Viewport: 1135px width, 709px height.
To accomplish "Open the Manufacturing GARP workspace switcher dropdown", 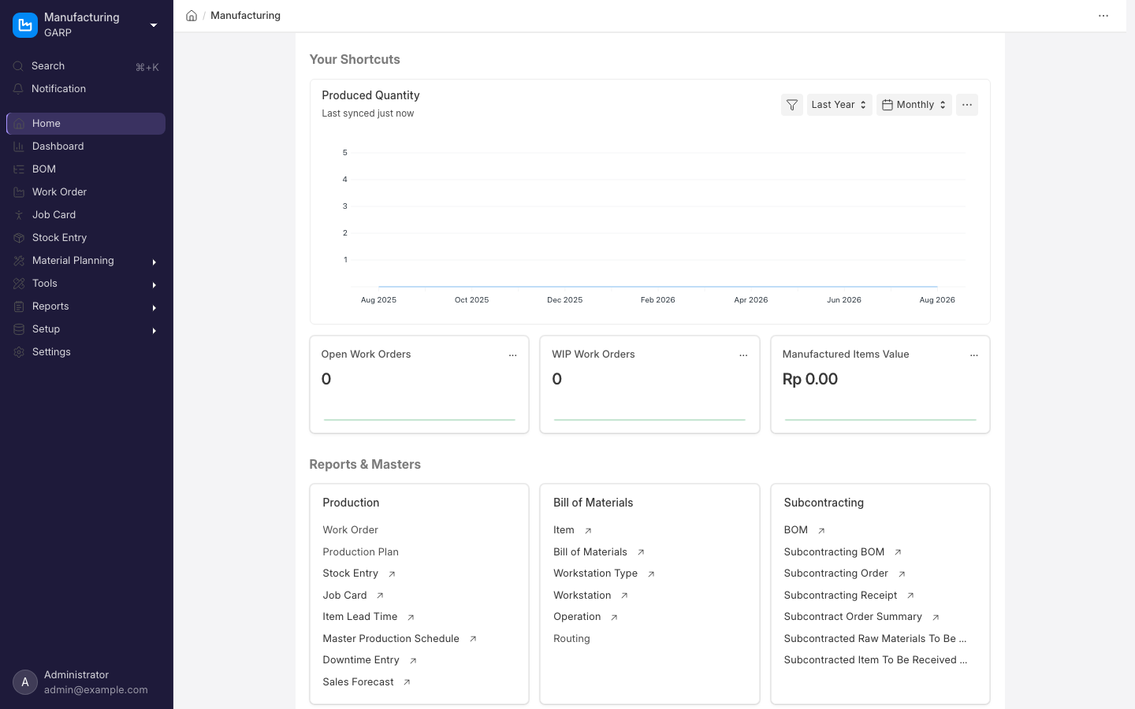I will [x=154, y=25].
